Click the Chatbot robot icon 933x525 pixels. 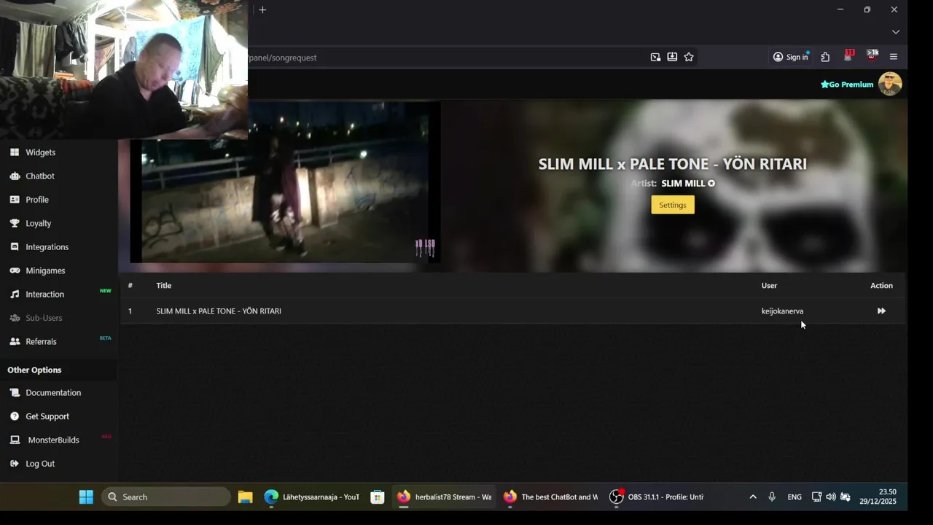[x=15, y=176]
